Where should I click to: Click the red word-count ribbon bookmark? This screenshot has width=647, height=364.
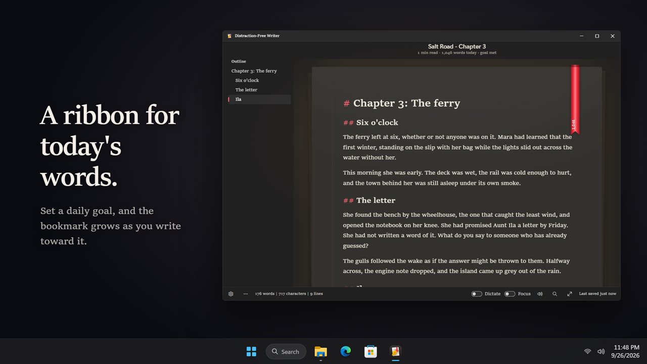[x=575, y=99]
